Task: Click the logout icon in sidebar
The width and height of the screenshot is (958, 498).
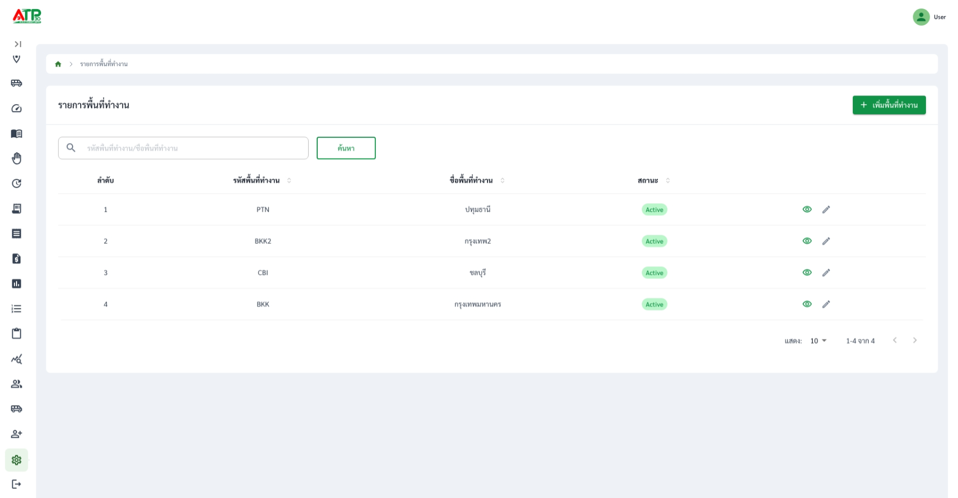Action: 17,484
